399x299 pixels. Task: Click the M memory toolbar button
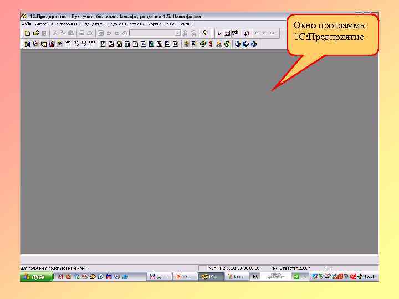point(257,33)
